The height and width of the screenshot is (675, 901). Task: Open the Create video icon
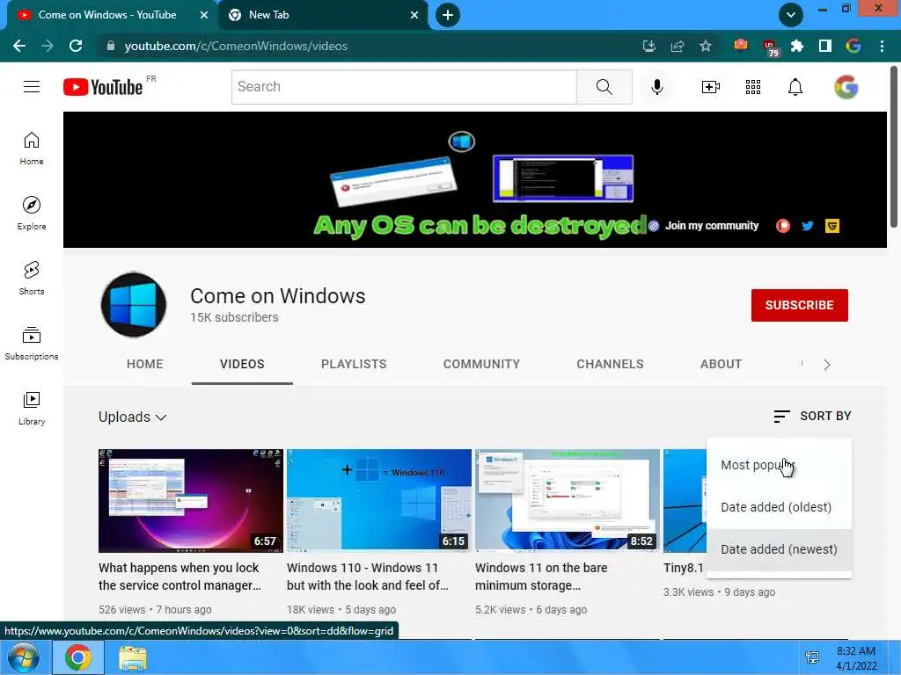[710, 87]
